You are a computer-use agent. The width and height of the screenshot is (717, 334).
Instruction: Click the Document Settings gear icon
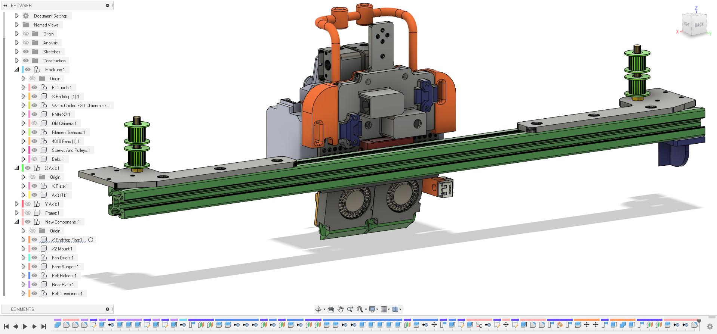point(26,16)
